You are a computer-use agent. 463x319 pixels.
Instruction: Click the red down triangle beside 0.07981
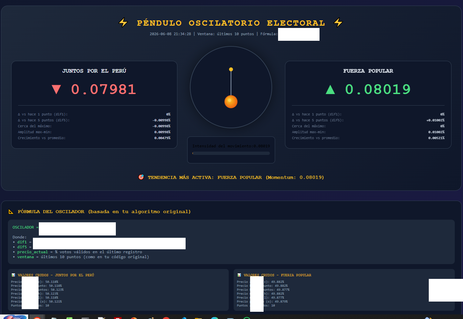coord(56,89)
